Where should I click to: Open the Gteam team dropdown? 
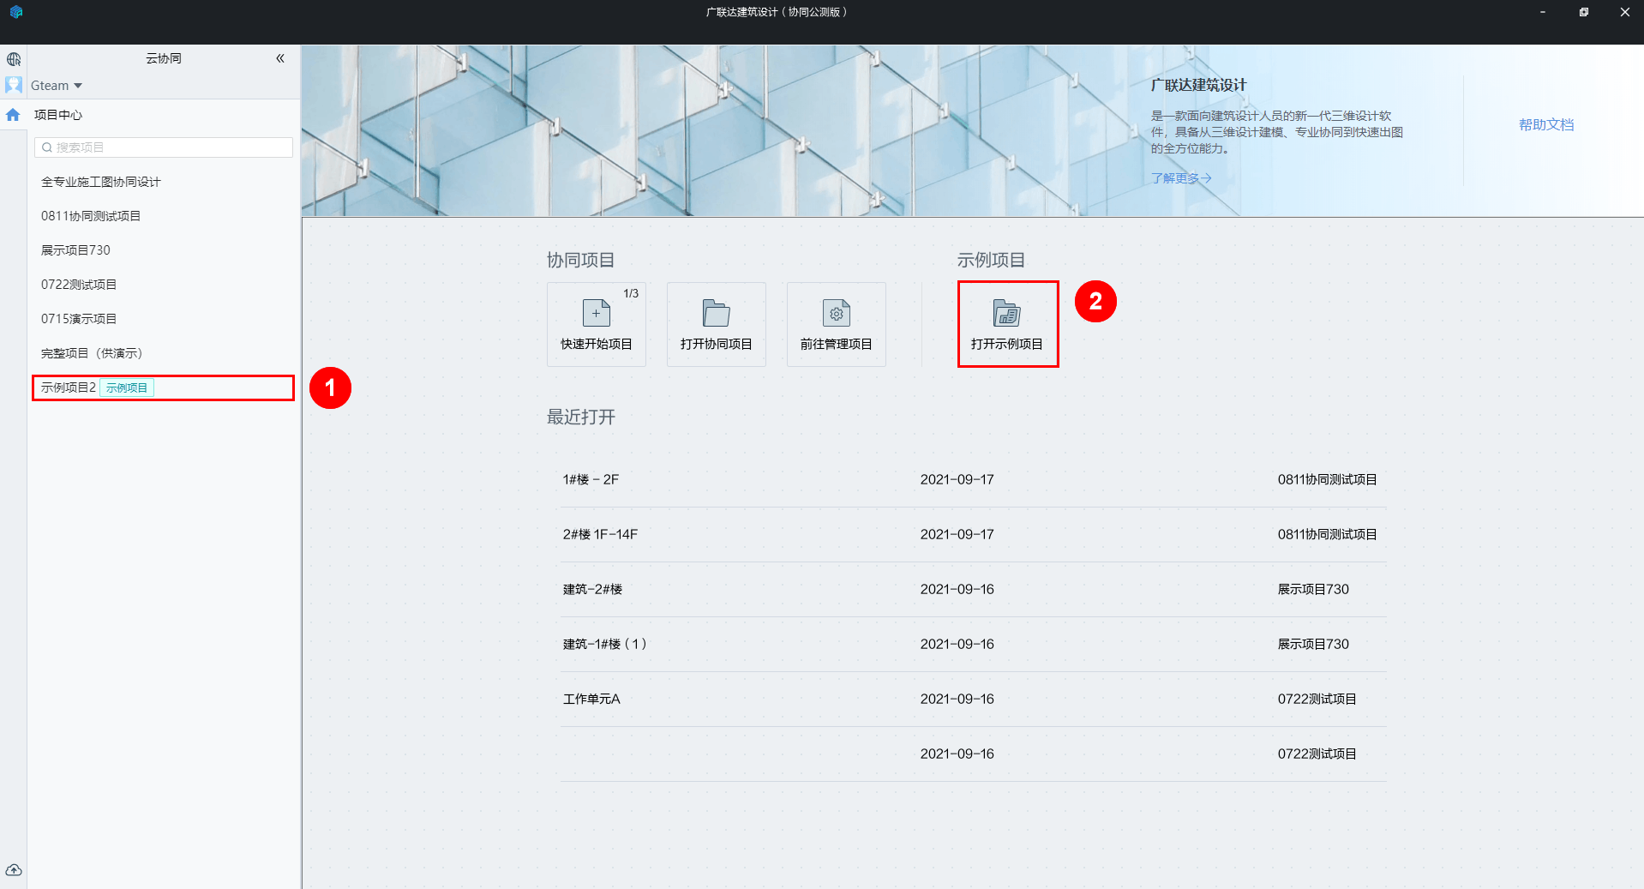coord(57,86)
